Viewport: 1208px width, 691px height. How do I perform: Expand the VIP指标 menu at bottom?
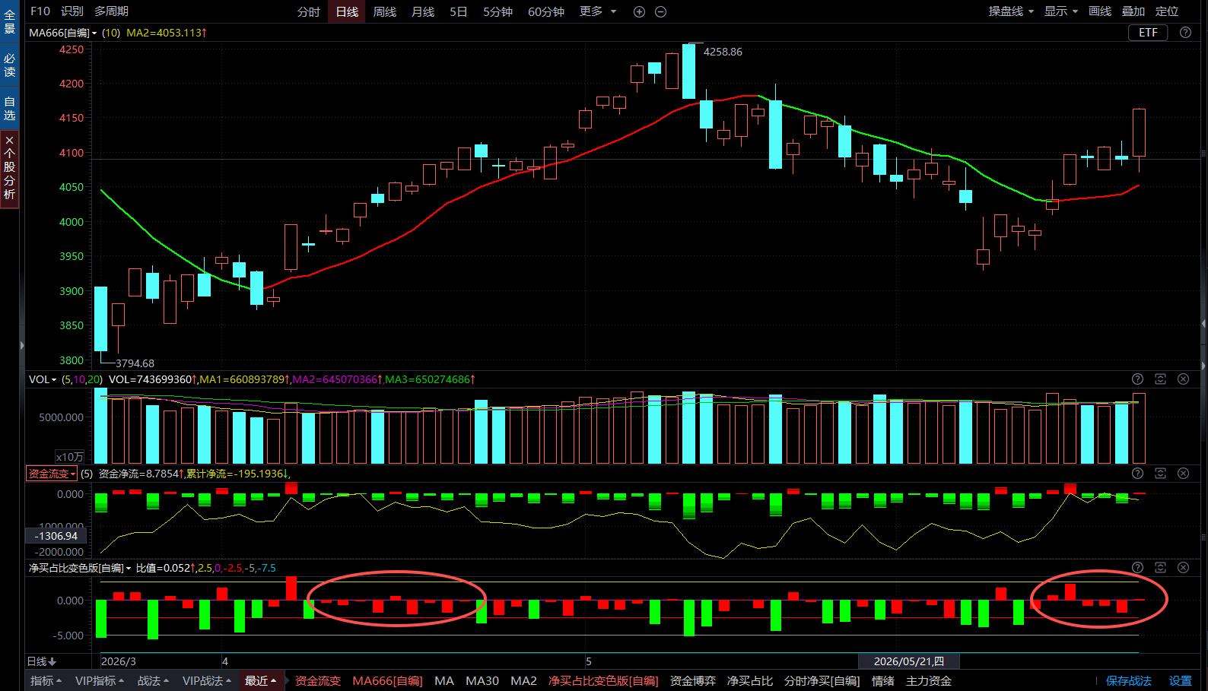click(100, 681)
